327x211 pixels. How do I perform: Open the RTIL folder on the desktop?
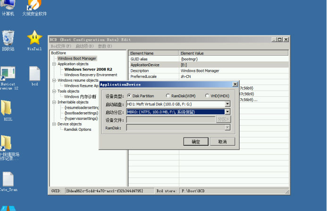tap(7, 109)
